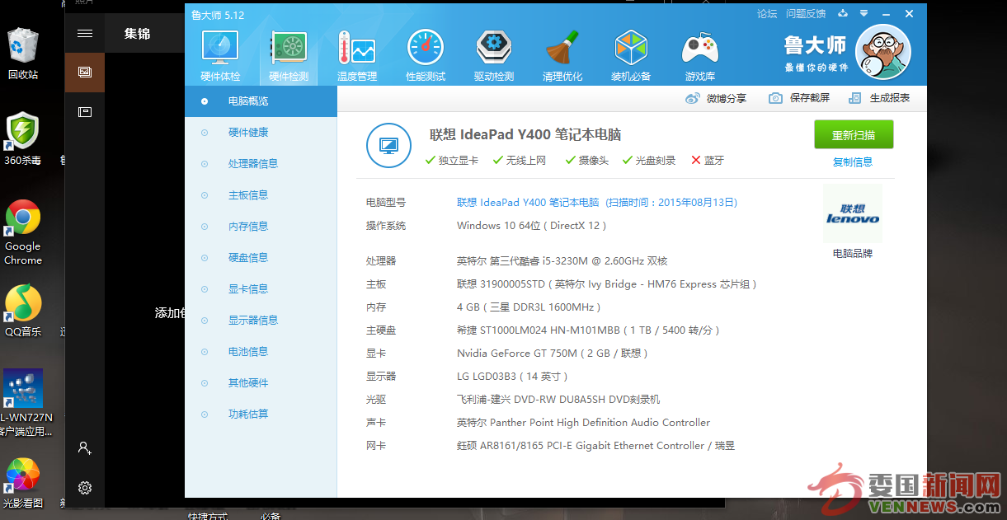Select 其他硬件 in sidebar
The height and width of the screenshot is (520, 1007).
[261, 383]
